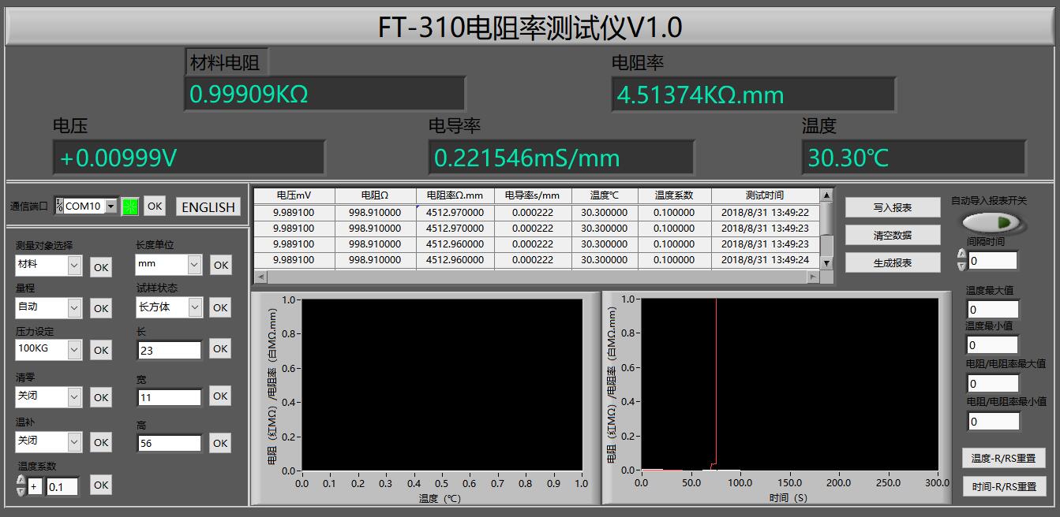Expand the 压力设定 100KG dropdown
The image size is (1060, 517).
74,349
